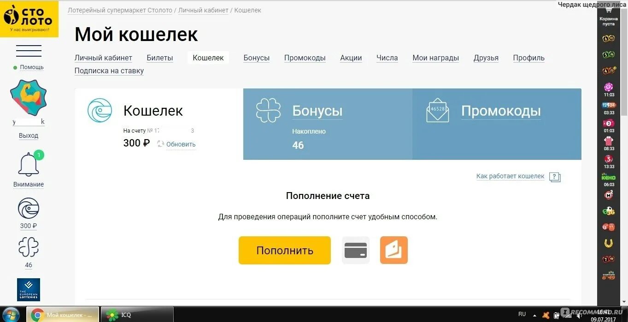This screenshot has height=322, width=628.
Task: Select the red lotto barrels icon
Action: click(x=609, y=227)
